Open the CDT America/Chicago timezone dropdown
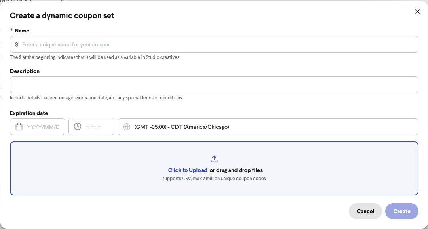This screenshot has height=229, width=428. [268, 127]
